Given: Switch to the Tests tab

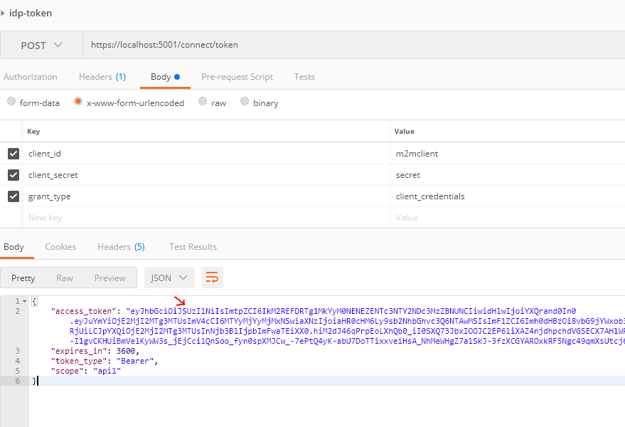Looking at the screenshot, I should pyautogui.click(x=304, y=77).
